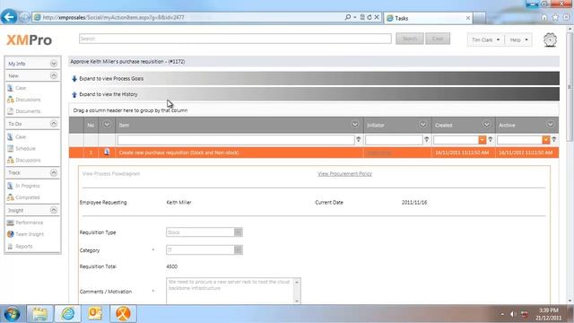Open the Created column header menu
The height and width of the screenshot is (323, 574).
pyautogui.click(x=486, y=125)
